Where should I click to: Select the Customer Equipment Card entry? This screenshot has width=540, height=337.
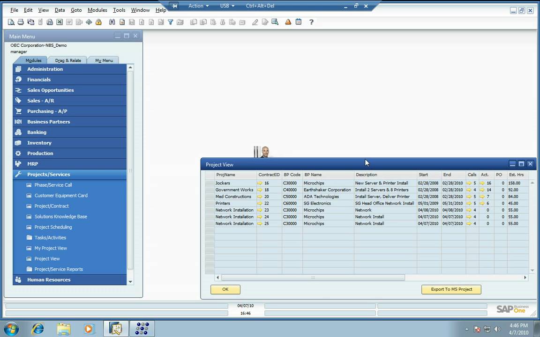[61, 196]
